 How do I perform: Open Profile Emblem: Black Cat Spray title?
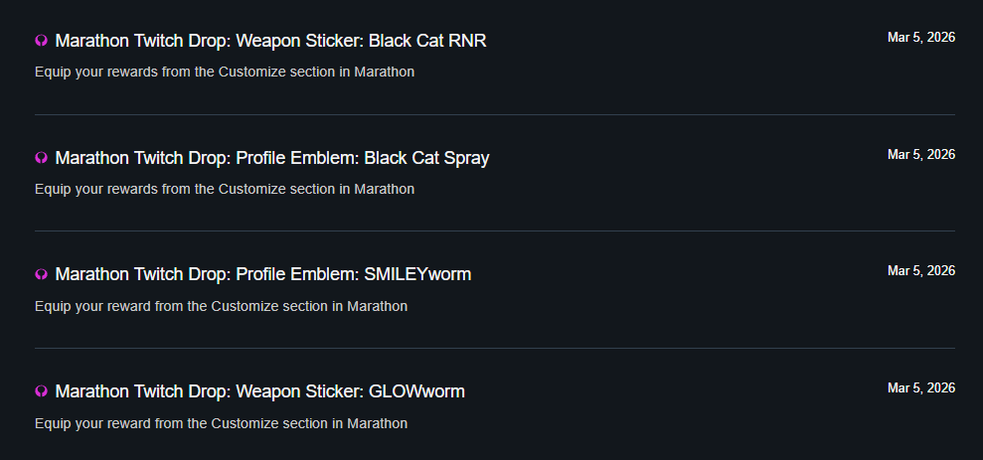coord(271,158)
